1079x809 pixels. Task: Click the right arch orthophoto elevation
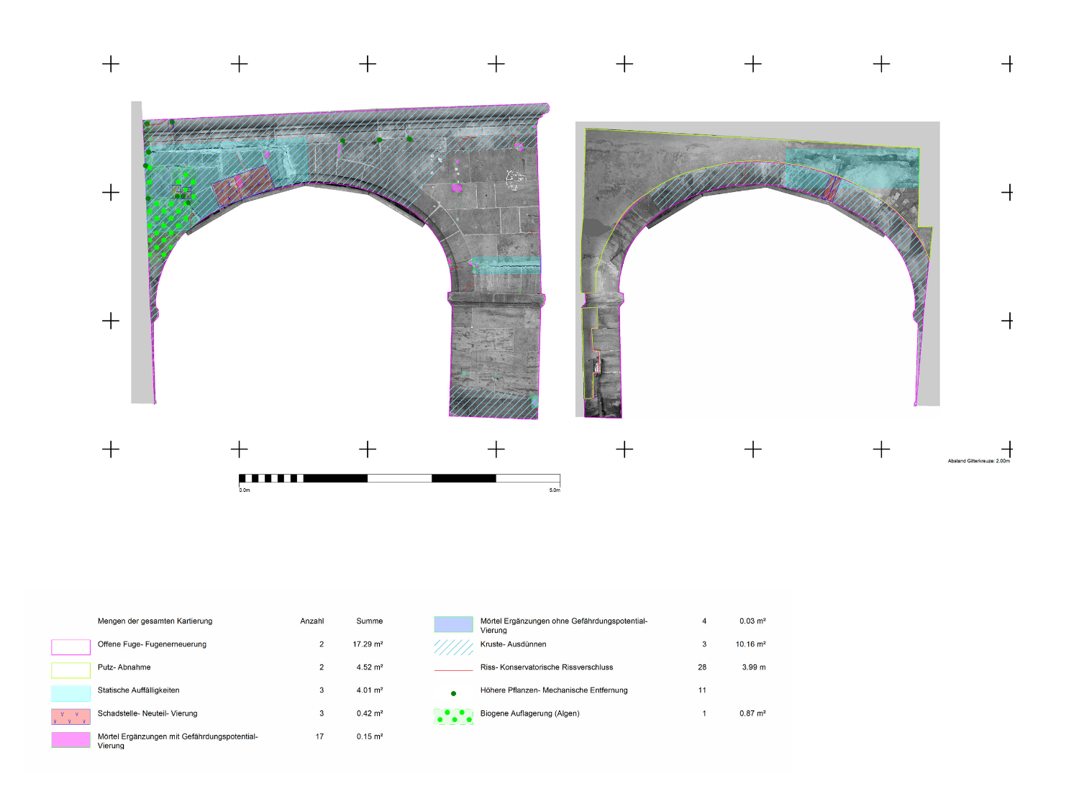click(757, 269)
